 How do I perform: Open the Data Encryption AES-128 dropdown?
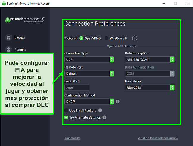[x=150, y=60]
